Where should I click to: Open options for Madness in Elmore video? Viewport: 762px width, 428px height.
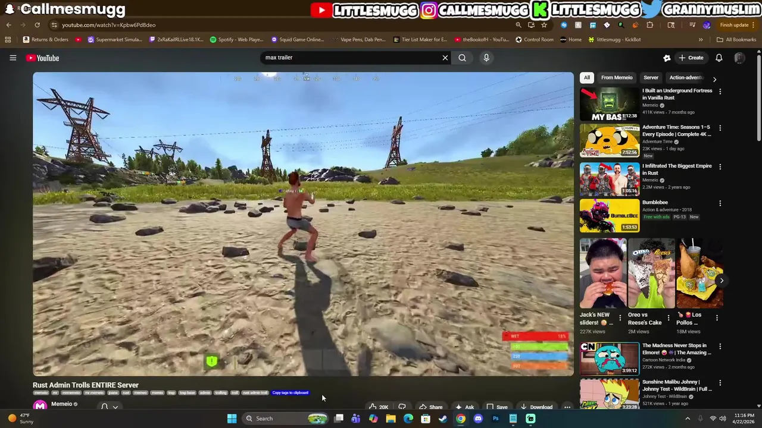coord(720,346)
